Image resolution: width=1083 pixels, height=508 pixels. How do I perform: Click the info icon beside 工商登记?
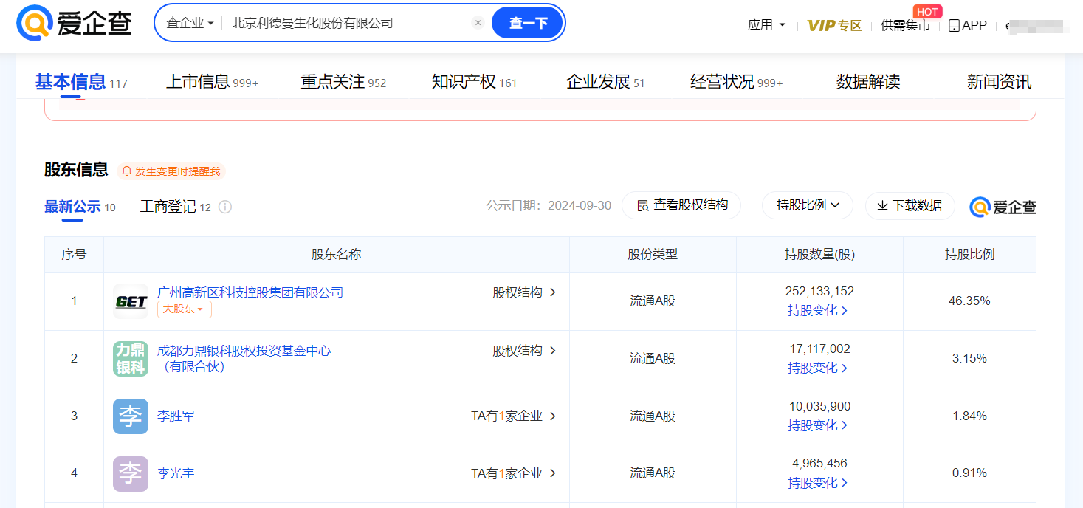click(x=225, y=207)
